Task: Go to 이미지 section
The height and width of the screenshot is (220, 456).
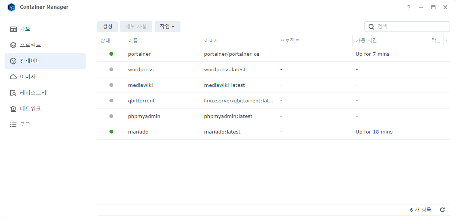Action: 45,77
